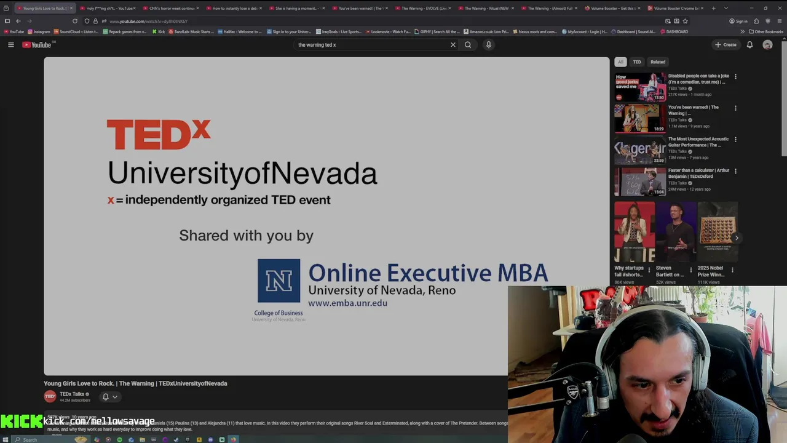Open options for 'Why startups fail' short

(x=649, y=269)
